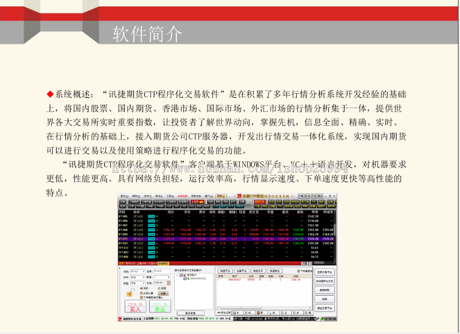Click green down triangle in IF1405 row
This screenshot has height=334, width=460.
tap(157, 216)
